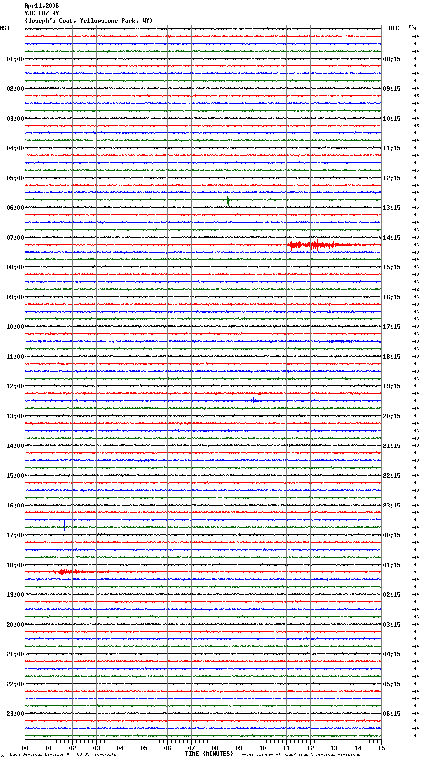Click the green spike just before 06:00 MST
Image resolution: width=421 pixels, height=761 pixels.
pos(228,200)
